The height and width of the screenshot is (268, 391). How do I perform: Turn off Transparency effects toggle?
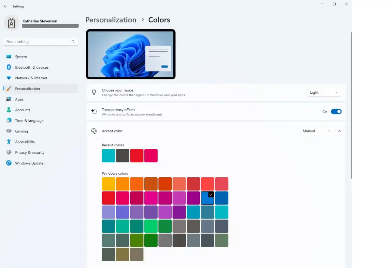point(336,112)
